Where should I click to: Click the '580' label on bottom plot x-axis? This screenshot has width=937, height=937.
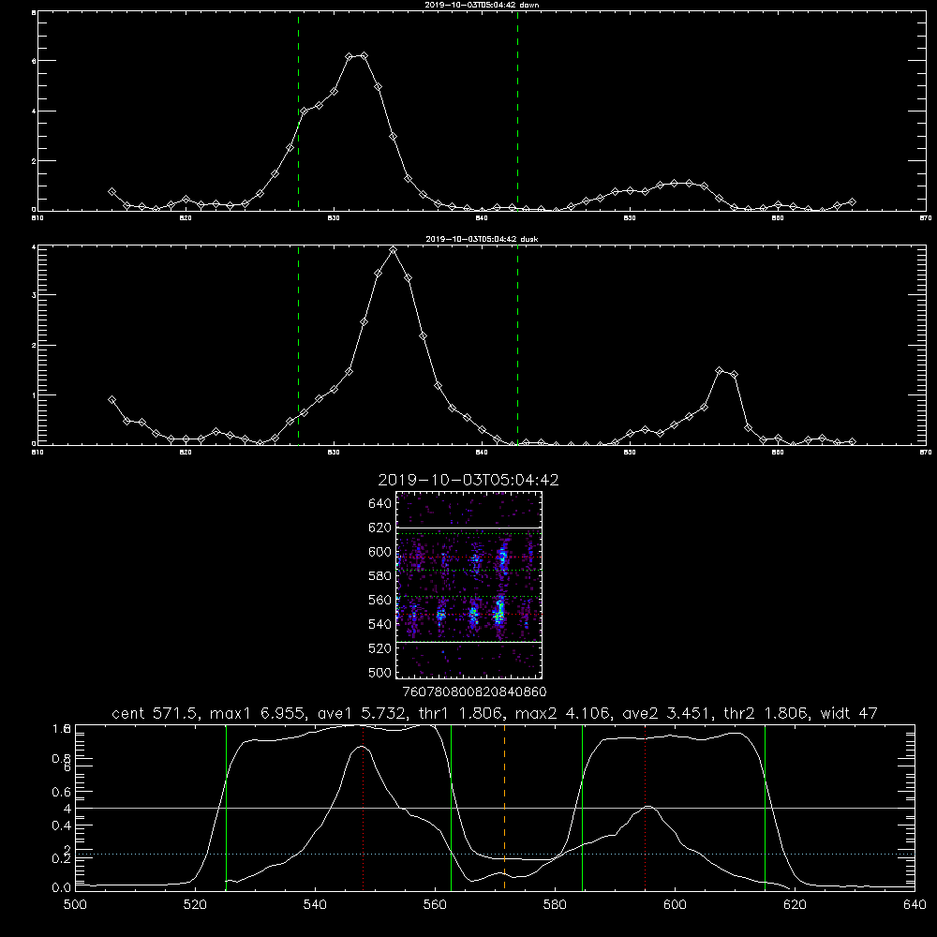(x=555, y=905)
